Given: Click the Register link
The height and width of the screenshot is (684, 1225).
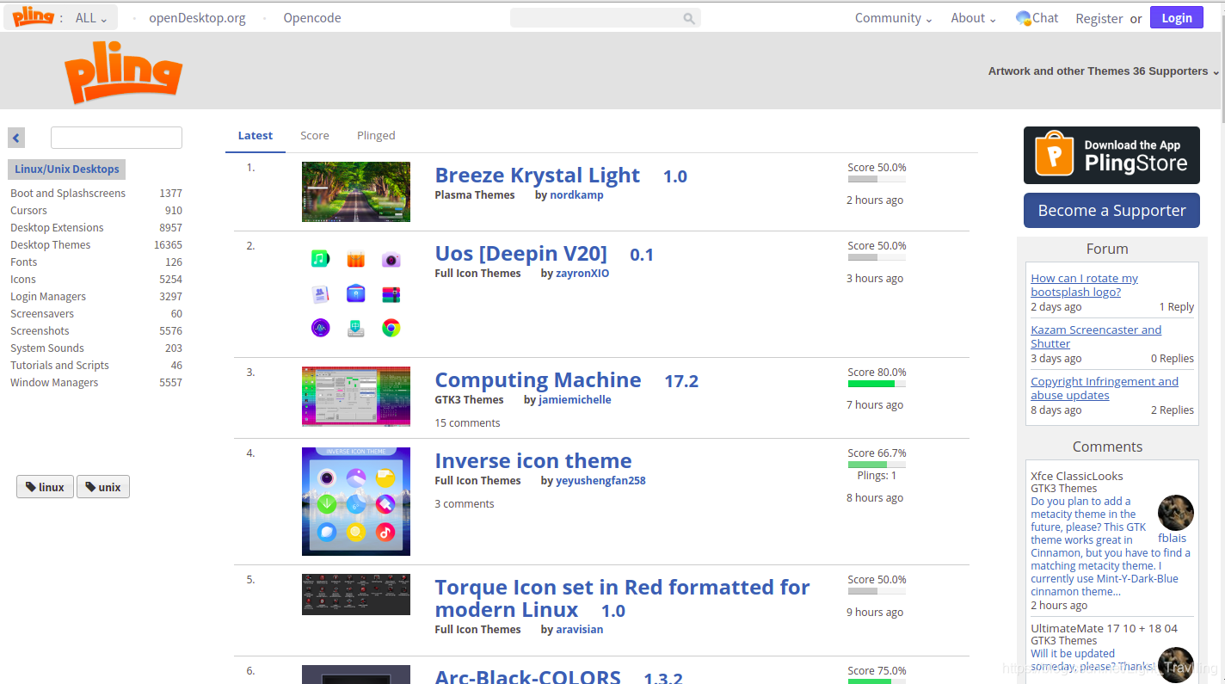Looking at the screenshot, I should point(1099,18).
